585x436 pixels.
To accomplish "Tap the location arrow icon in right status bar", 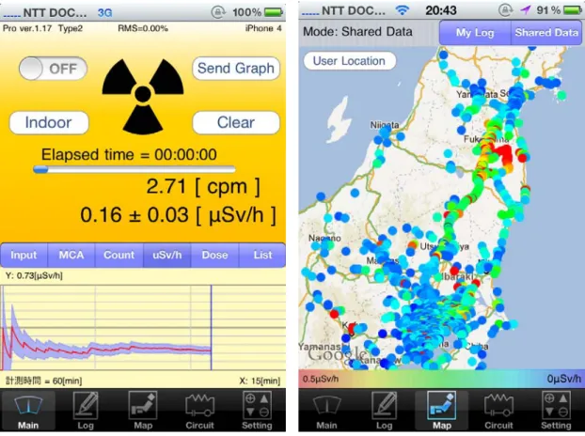I will 526,10.
